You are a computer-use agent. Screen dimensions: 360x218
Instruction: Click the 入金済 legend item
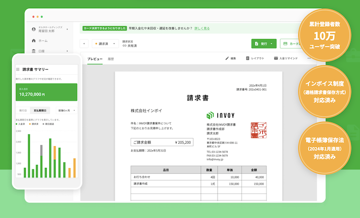coord(20,124)
